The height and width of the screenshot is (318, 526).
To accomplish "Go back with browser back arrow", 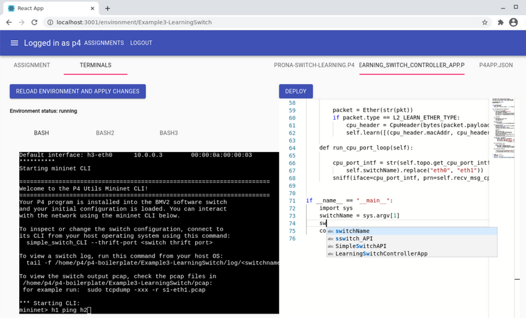I will [x=9, y=22].
